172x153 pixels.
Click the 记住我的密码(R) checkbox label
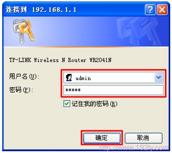94,104
